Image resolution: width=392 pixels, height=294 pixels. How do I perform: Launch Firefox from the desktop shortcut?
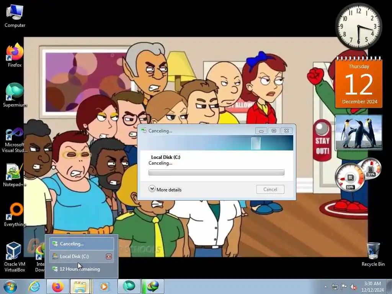(x=15, y=56)
